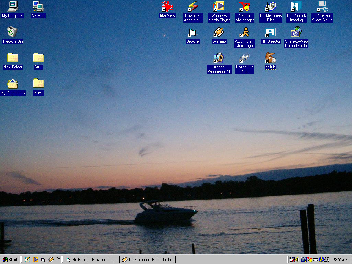The image size is (352, 264).
Task: Click the system clock showing 5:38 AM
Action: point(340,260)
